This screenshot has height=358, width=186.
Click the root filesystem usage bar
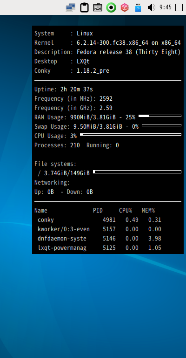pos(137,172)
